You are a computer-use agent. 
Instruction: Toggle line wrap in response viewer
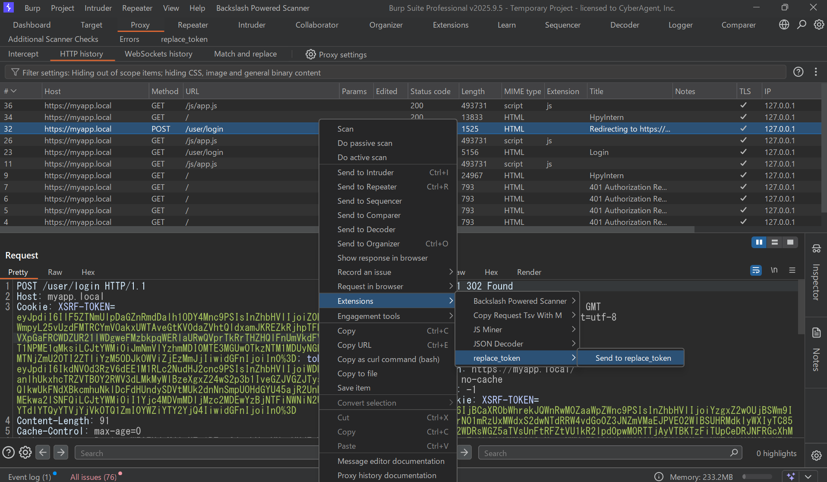click(x=756, y=271)
